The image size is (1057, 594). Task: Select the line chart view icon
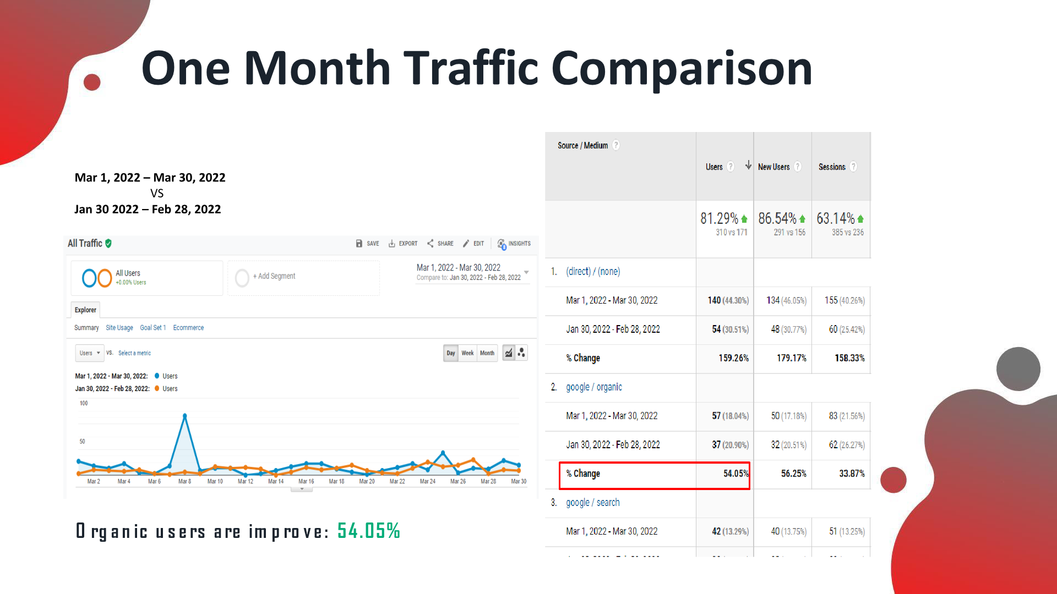[x=509, y=353]
